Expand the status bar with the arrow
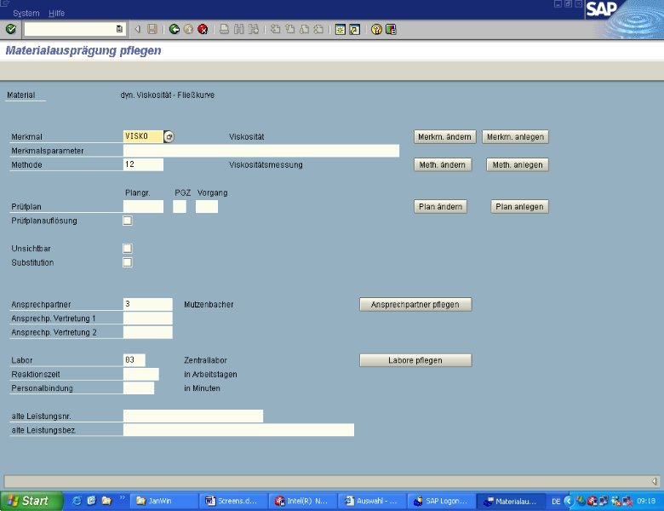 pyautogui.click(x=655, y=481)
